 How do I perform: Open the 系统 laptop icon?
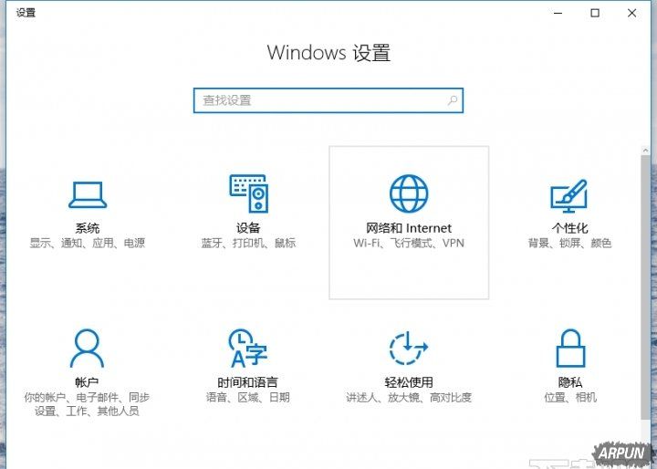coord(88,194)
